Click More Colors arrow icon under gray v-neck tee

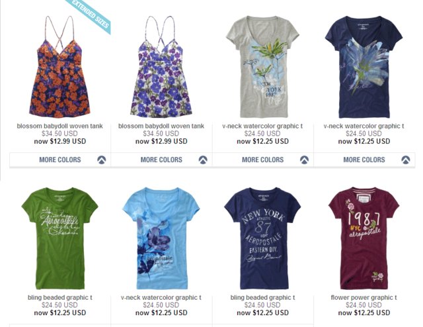pos(304,160)
